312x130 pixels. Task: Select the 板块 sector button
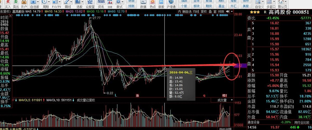click(x=196, y=6)
